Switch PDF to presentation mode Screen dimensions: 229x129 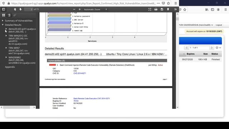tap(150, 9)
